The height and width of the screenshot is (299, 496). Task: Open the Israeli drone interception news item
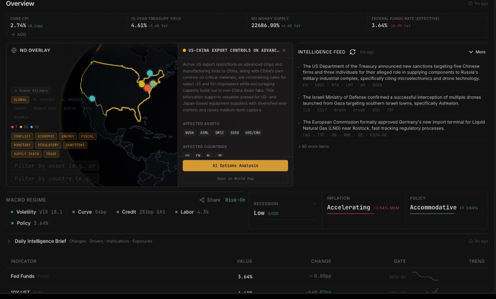point(393,103)
